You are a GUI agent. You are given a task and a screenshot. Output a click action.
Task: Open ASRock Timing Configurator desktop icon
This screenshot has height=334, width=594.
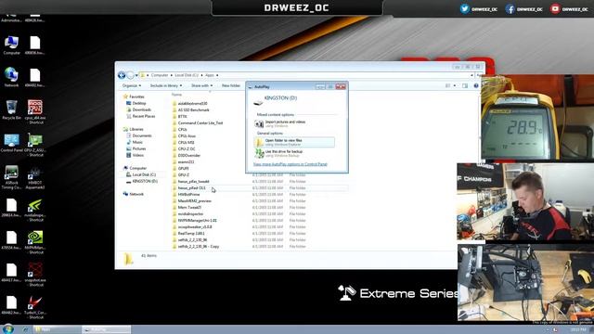coord(11,177)
